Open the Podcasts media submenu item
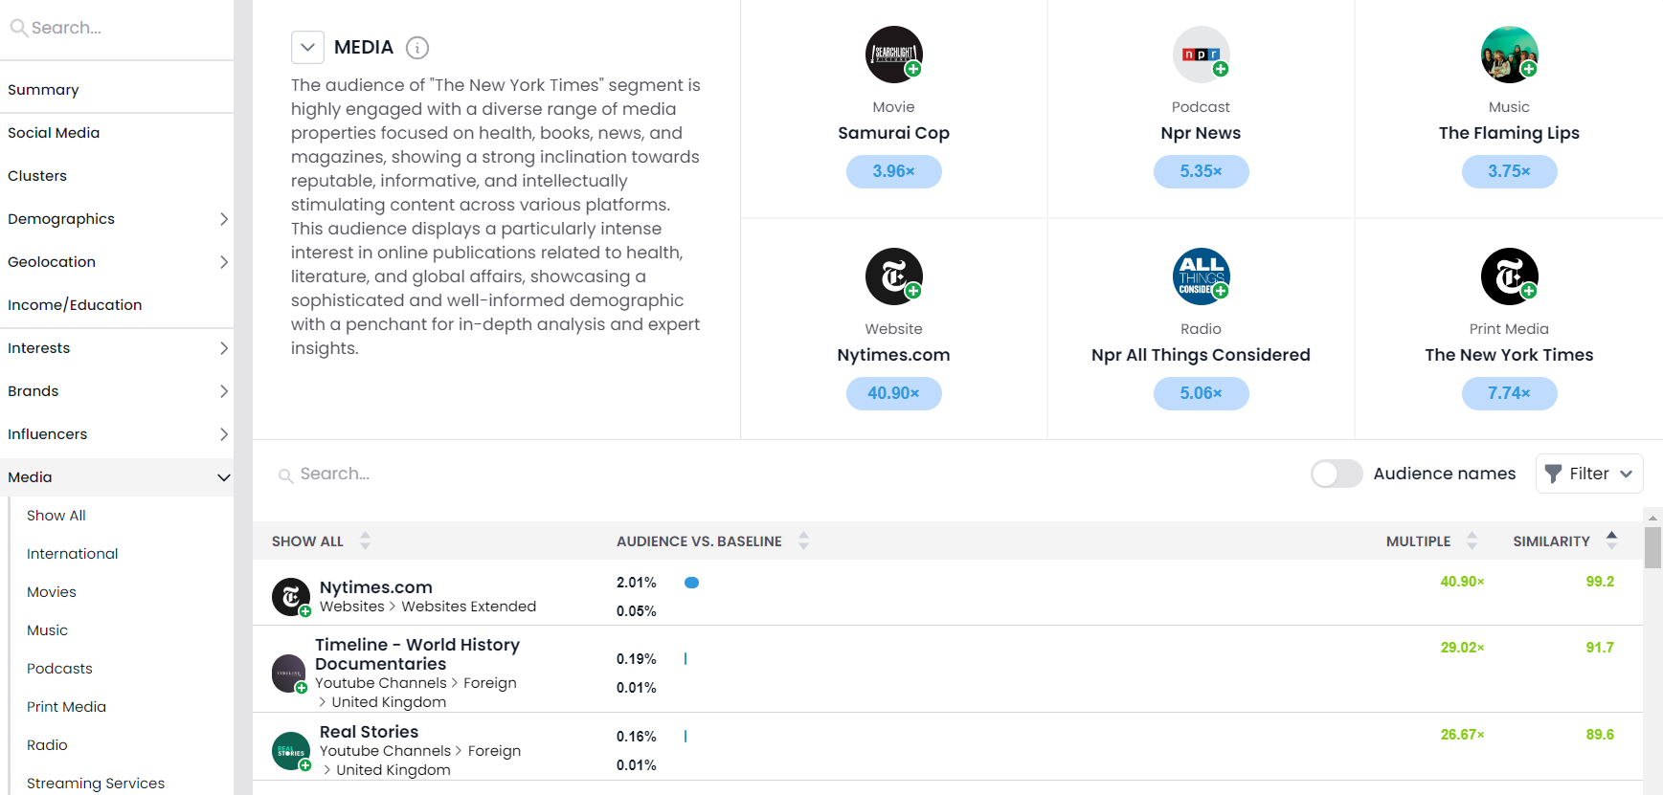Viewport: 1663px width, 795px height. pyautogui.click(x=59, y=669)
